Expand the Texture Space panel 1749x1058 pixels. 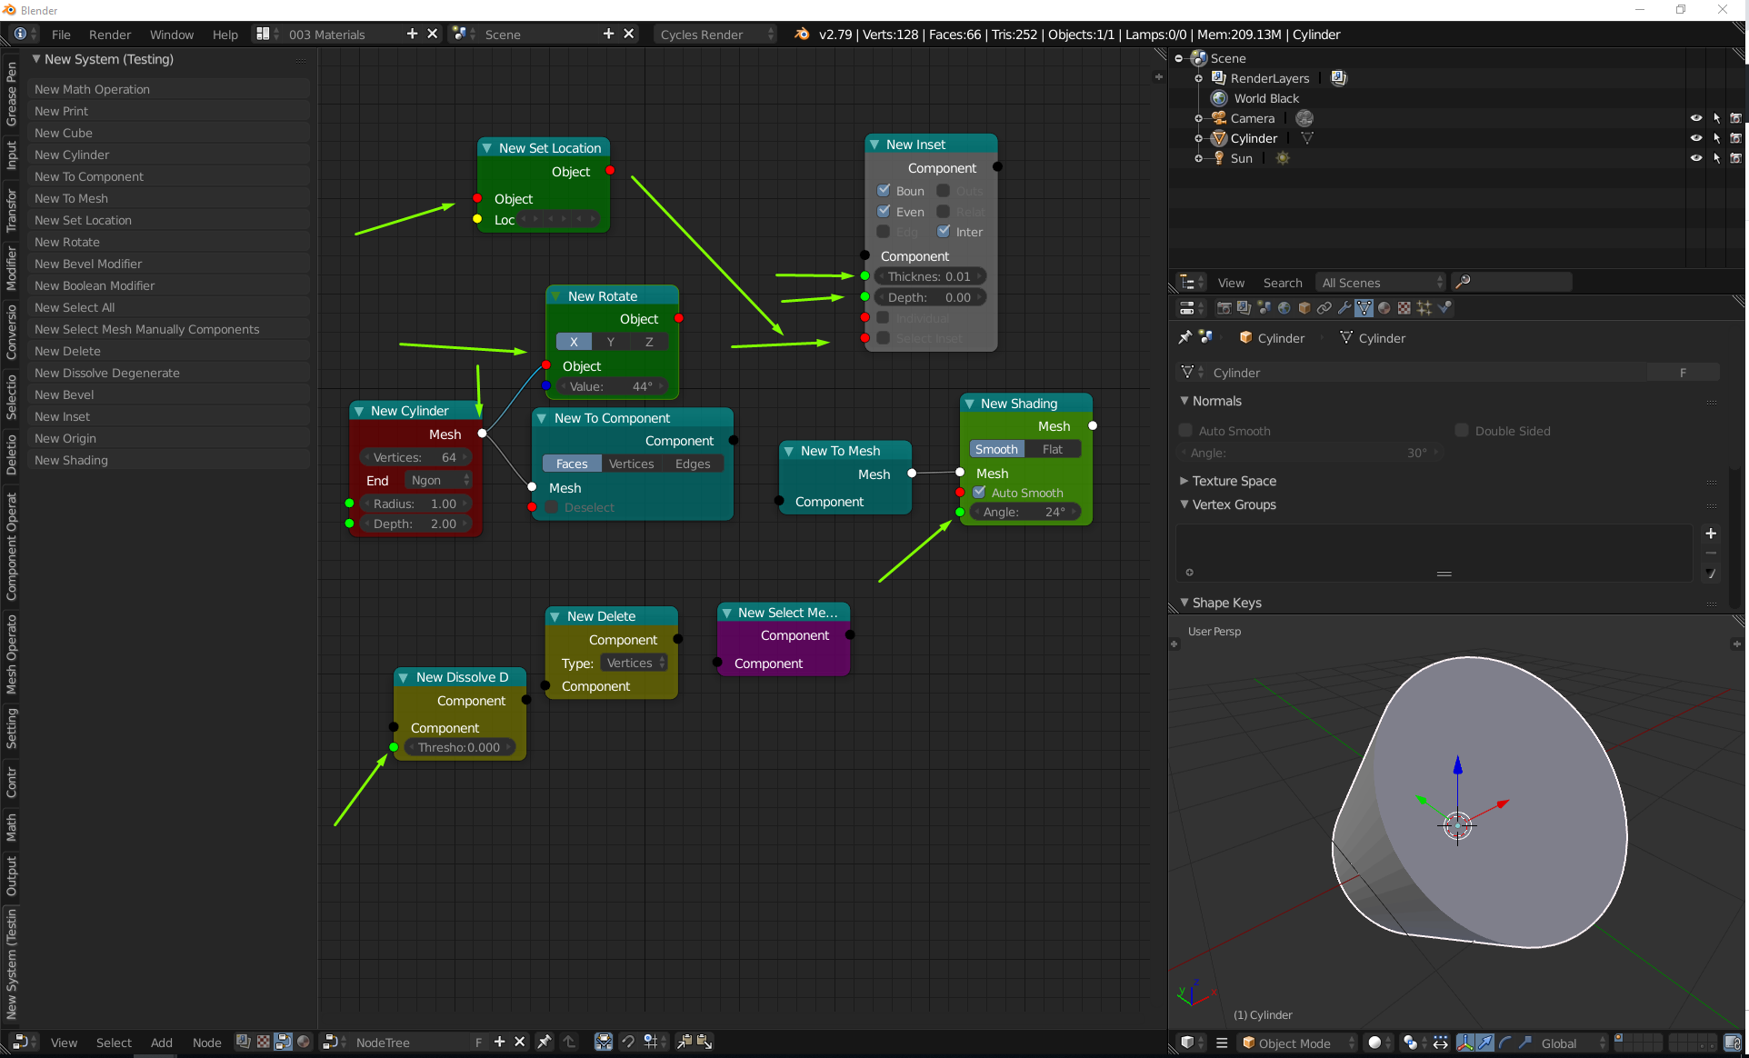[1233, 481]
